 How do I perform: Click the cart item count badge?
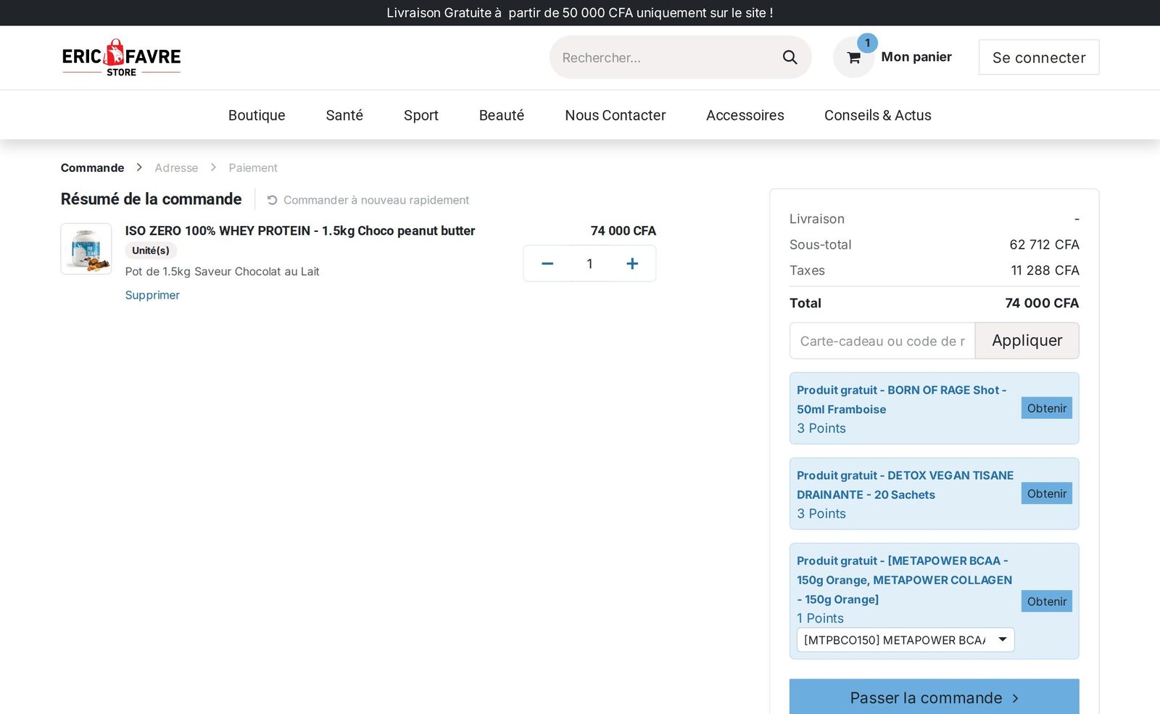[867, 43]
